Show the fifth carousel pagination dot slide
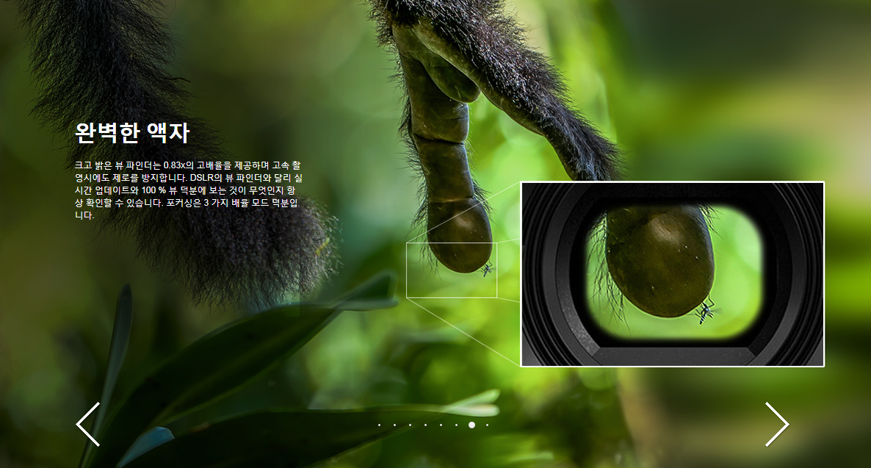The image size is (871, 468). pyautogui.click(x=441, y=425)
